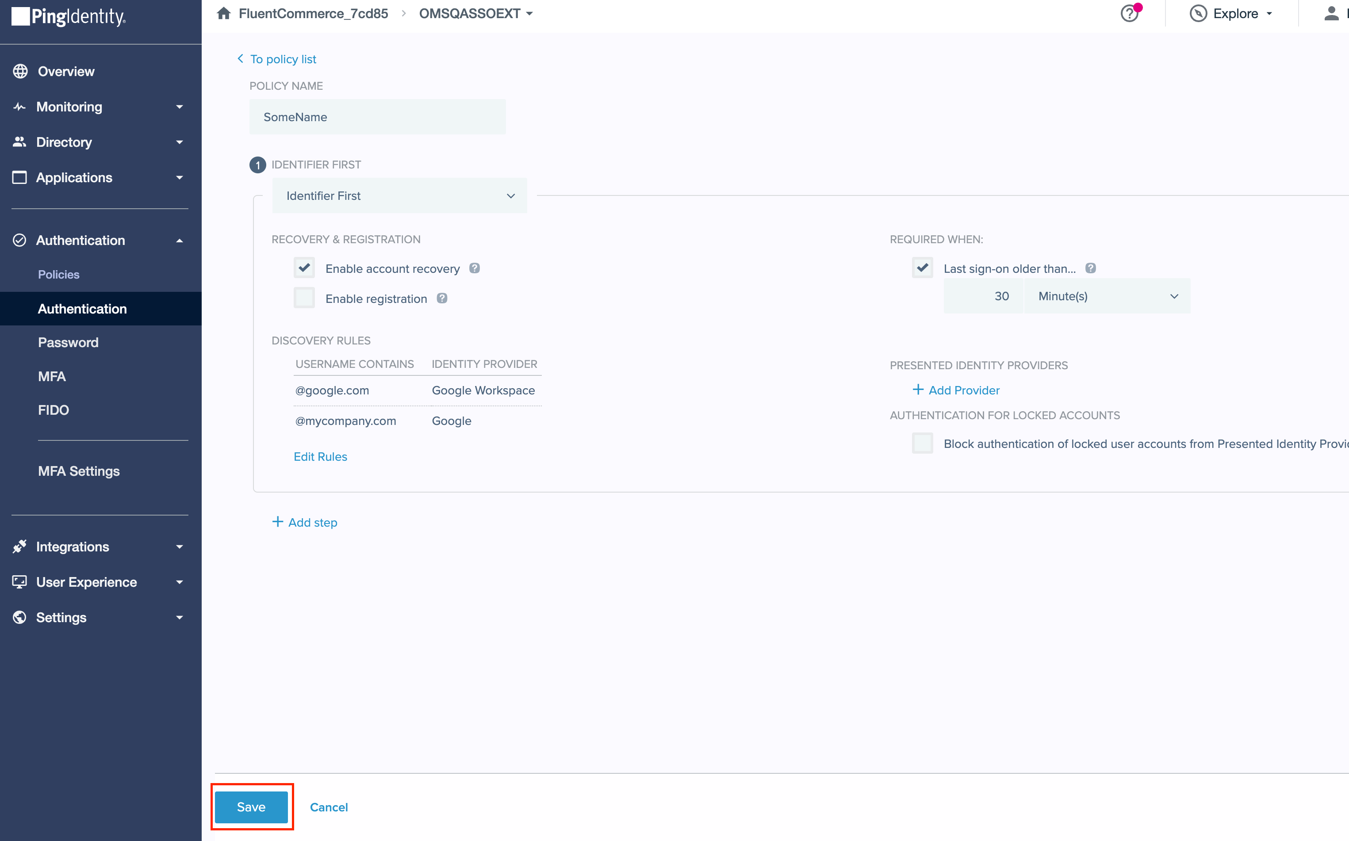Click the Edit Rules link

[x=320, y=457]
